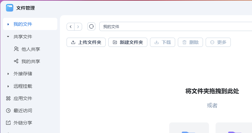Go forward with the right chevron button
Image resolution: width=252 pixels, height=133 pixels.
78,27
